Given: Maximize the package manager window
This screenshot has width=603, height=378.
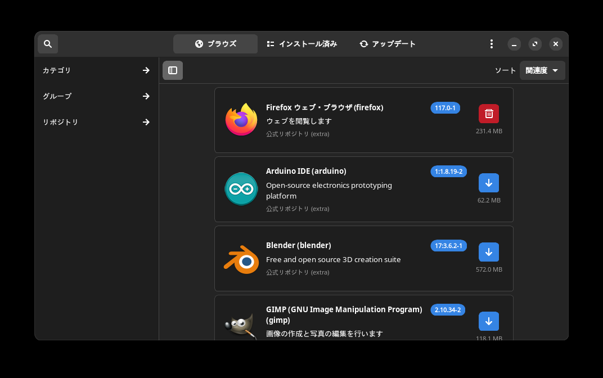Looking at the screenshot, I should pyautogui.click(x=535, y=44).
